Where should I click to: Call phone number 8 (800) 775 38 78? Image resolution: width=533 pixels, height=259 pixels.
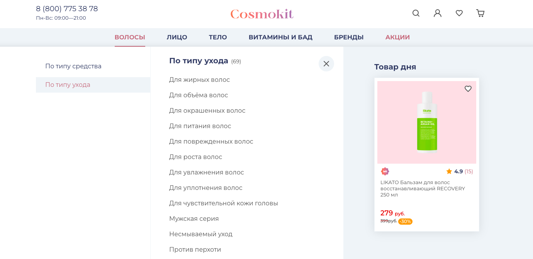tap(67, 9)
